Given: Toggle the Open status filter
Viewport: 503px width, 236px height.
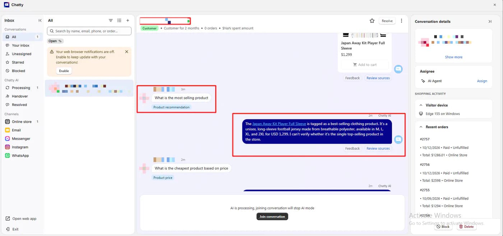Looking at the screenshot, I should [55, 41].
